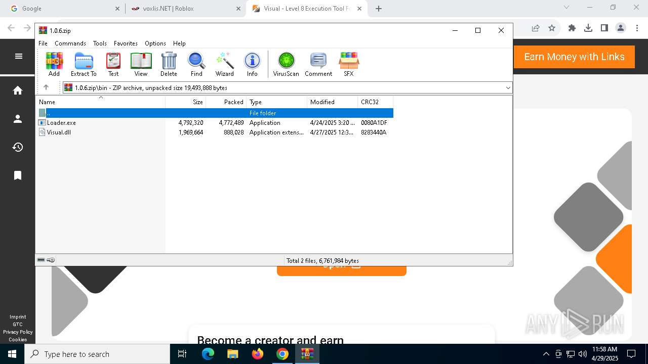This screenshot has height=364, width=648.
Task: Click the taskbar search box
Action: [97, 354]
